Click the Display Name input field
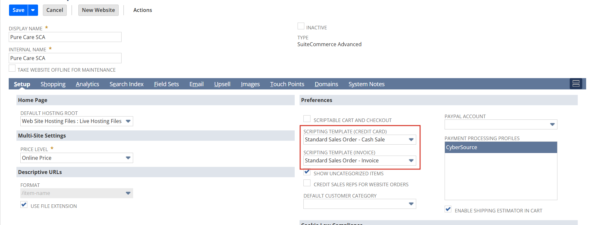 [65, 37]
